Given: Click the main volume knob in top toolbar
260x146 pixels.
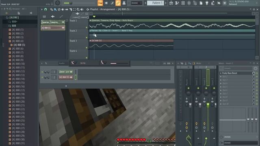Looking at the screenshot, I should (58, 3).
